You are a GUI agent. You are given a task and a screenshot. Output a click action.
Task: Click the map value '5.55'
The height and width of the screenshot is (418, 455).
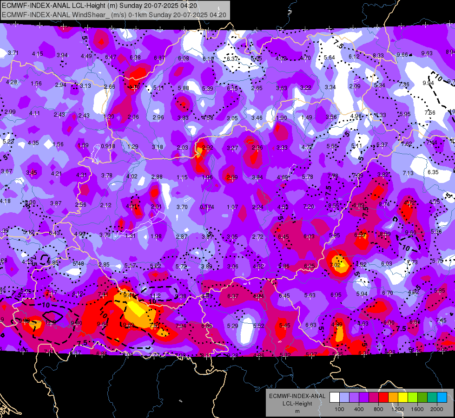click(332, 146)
